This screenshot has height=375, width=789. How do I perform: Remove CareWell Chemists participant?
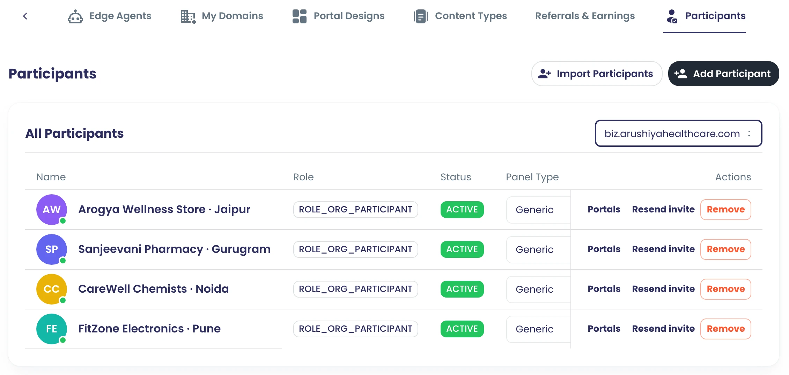726,289
